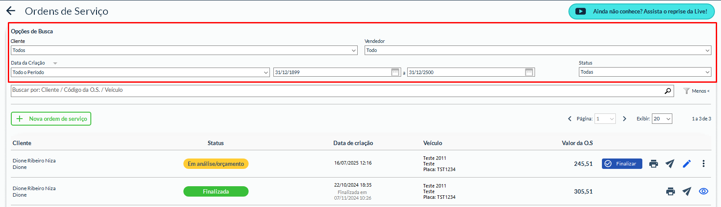
Task: Open more options for first order
Action: click(703, 164)
